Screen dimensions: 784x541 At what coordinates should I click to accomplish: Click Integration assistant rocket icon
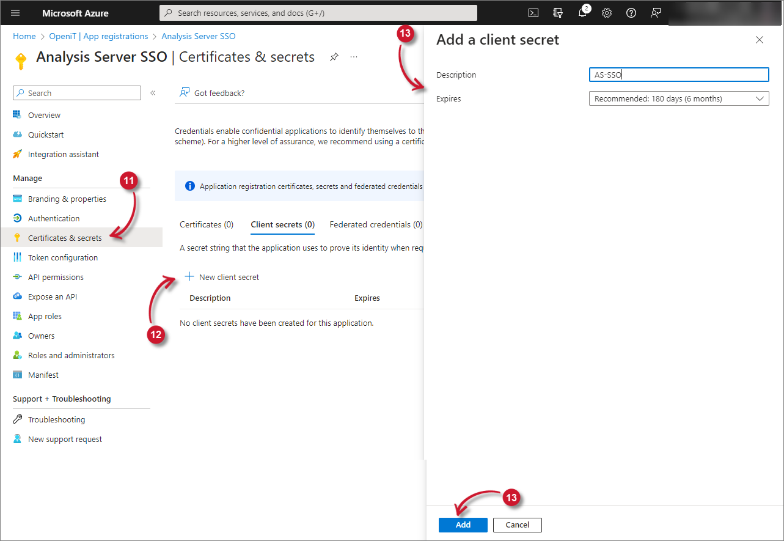coord(17,154)
